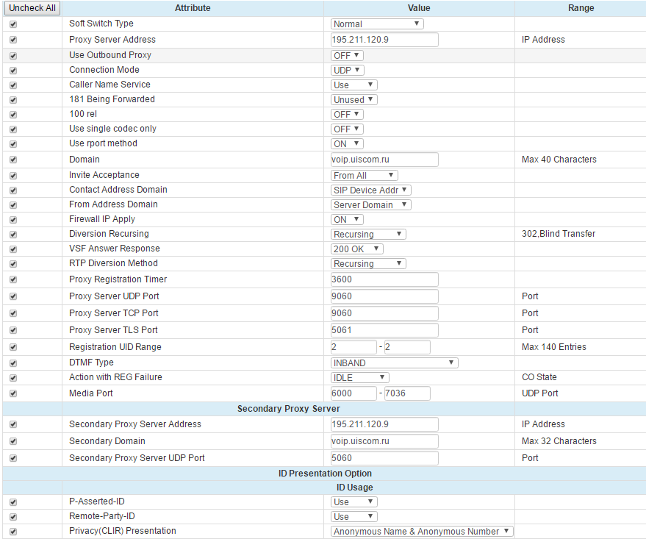Screen dimensions: 646x539
Task: Uncheck the P-Asserted-ID checkbox
Action: point(13,502)
